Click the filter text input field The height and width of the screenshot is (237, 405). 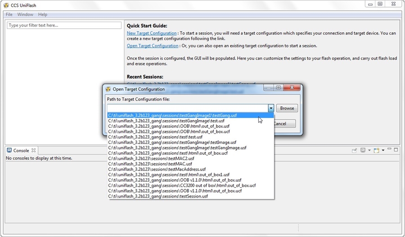(64, 25)
